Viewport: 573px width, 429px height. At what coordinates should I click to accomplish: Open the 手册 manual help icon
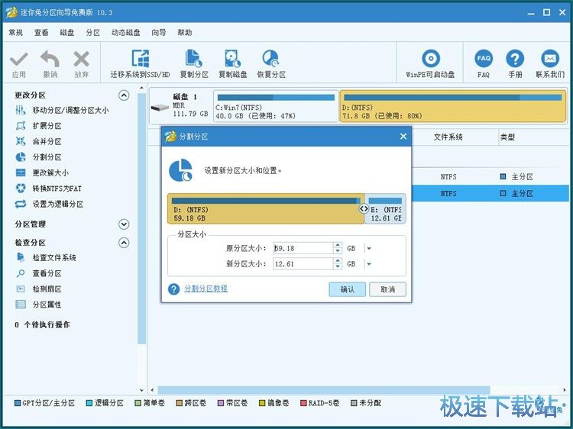[515, 59]
